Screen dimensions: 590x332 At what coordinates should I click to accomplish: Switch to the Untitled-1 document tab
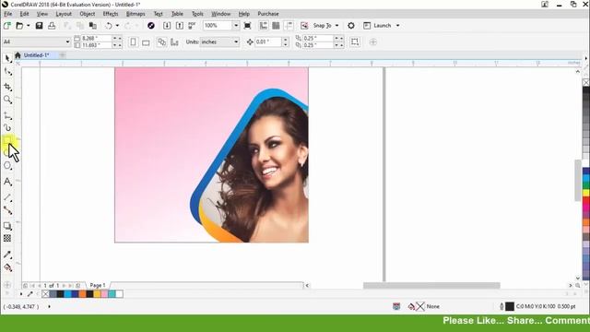(x=37, y=55)
